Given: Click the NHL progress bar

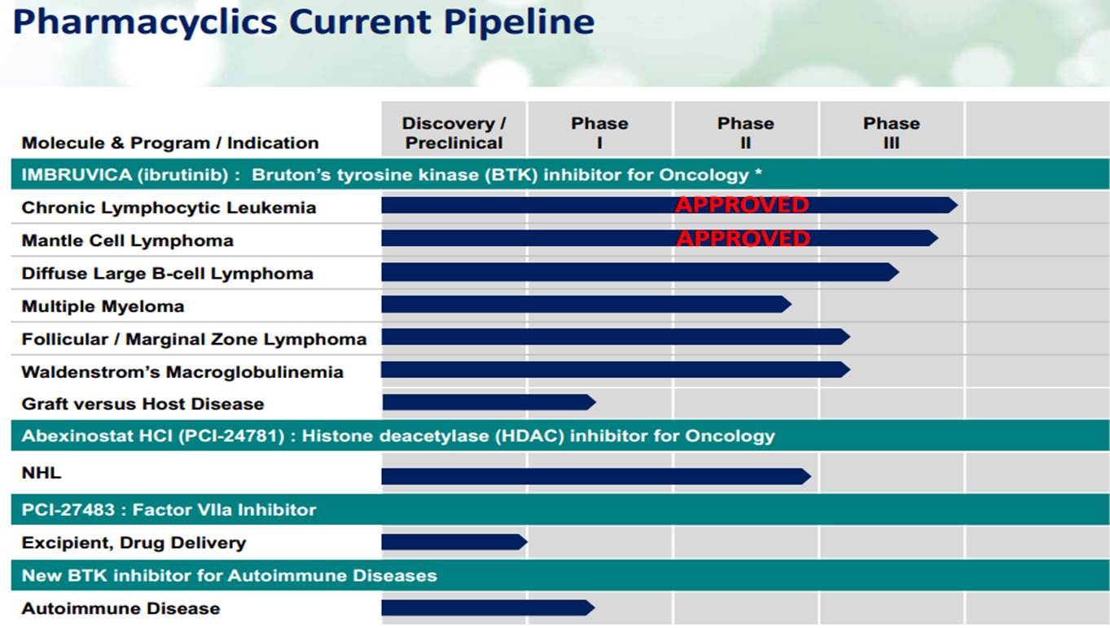Looking at the screenshot, I should [594, 476].
